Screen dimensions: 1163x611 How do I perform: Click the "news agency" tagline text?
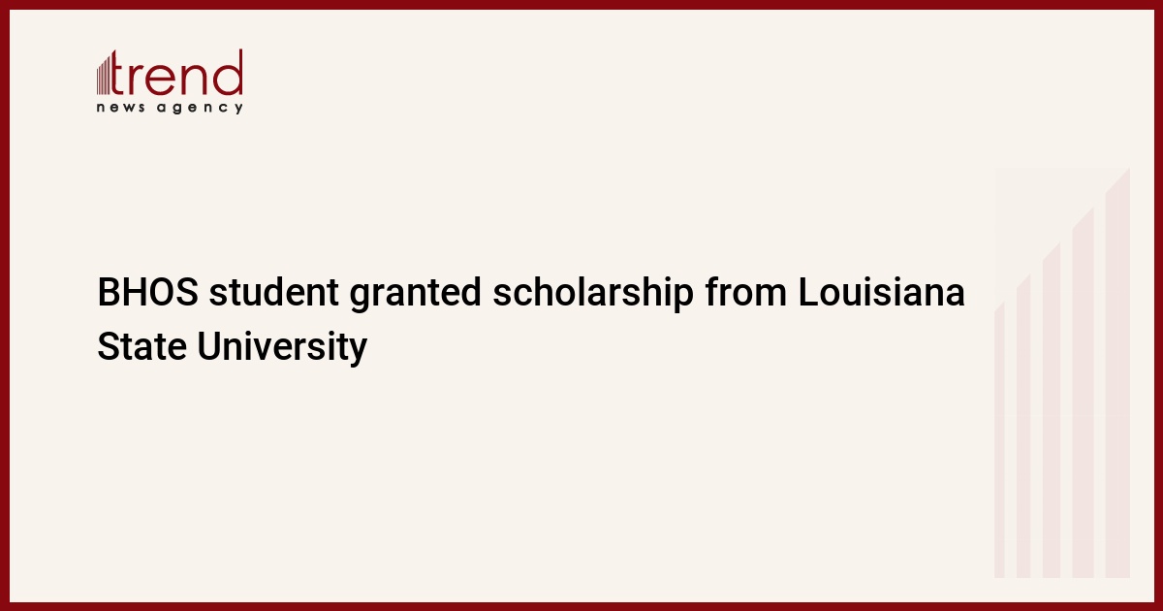click(170, 108)
